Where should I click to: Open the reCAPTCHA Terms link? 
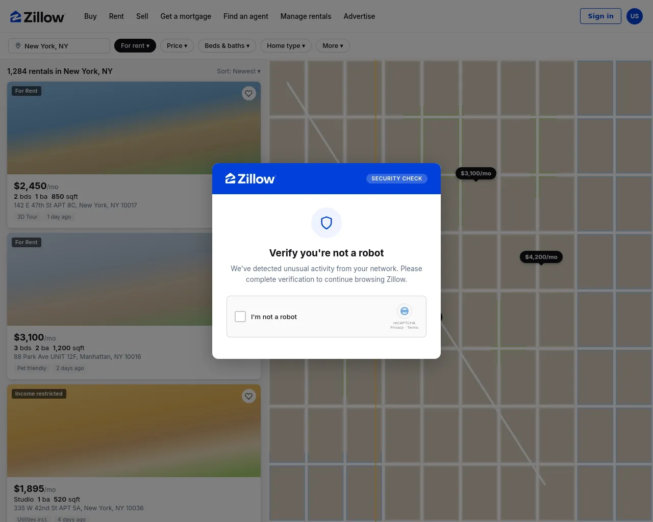413,328
